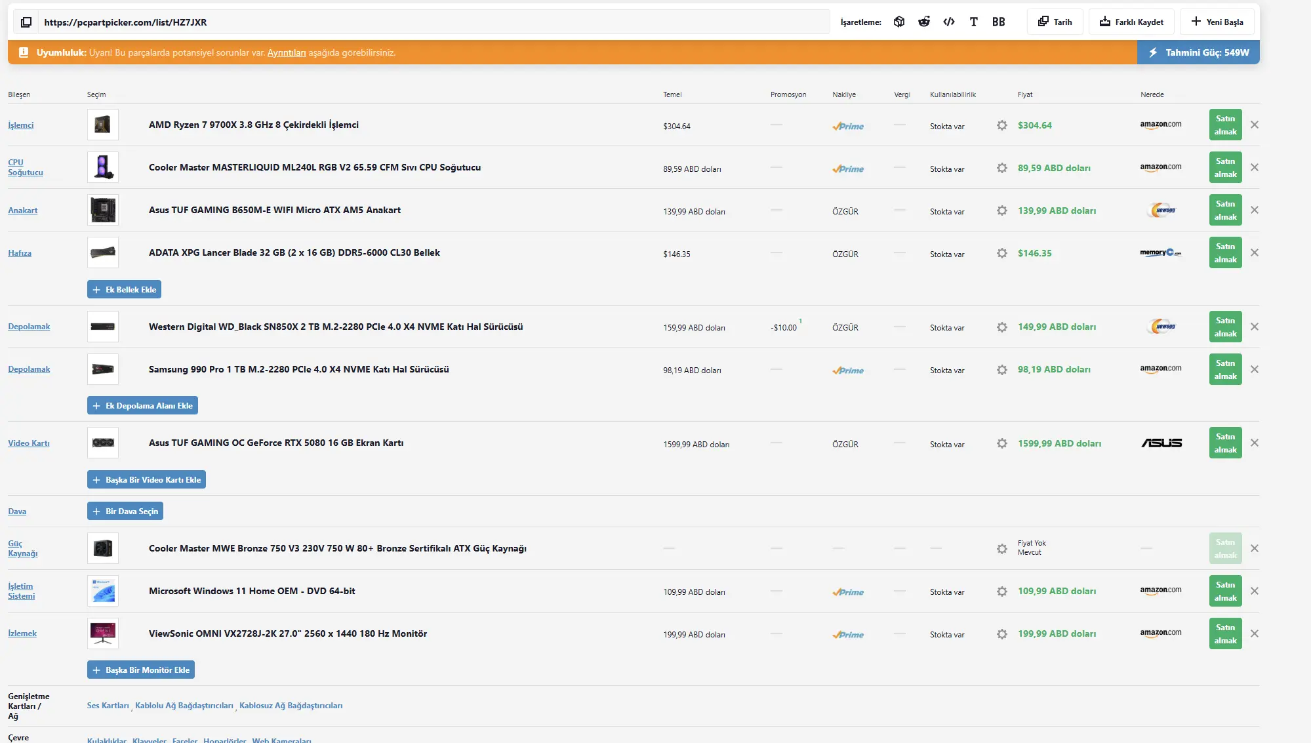Screen dimensions: 1311x743
Task: Open the ASUS merchant logo for RTX 5080
Action: 1161,443
